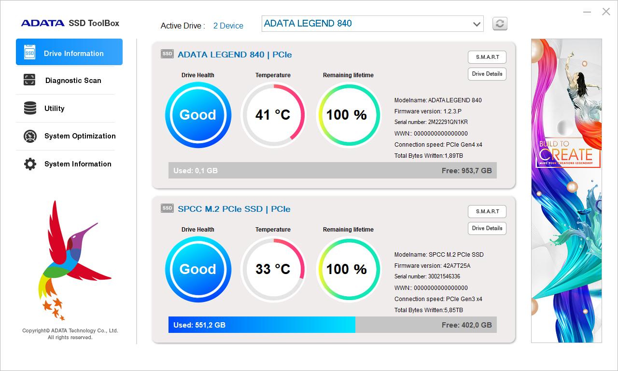The image size is (618, 371).
Task: Click the ADATA LEGEND 840 drive selector field
Action: click(x=372, y=24)
